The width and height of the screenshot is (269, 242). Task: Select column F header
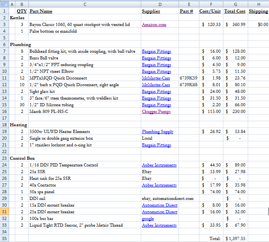click(x=211, y=4)
